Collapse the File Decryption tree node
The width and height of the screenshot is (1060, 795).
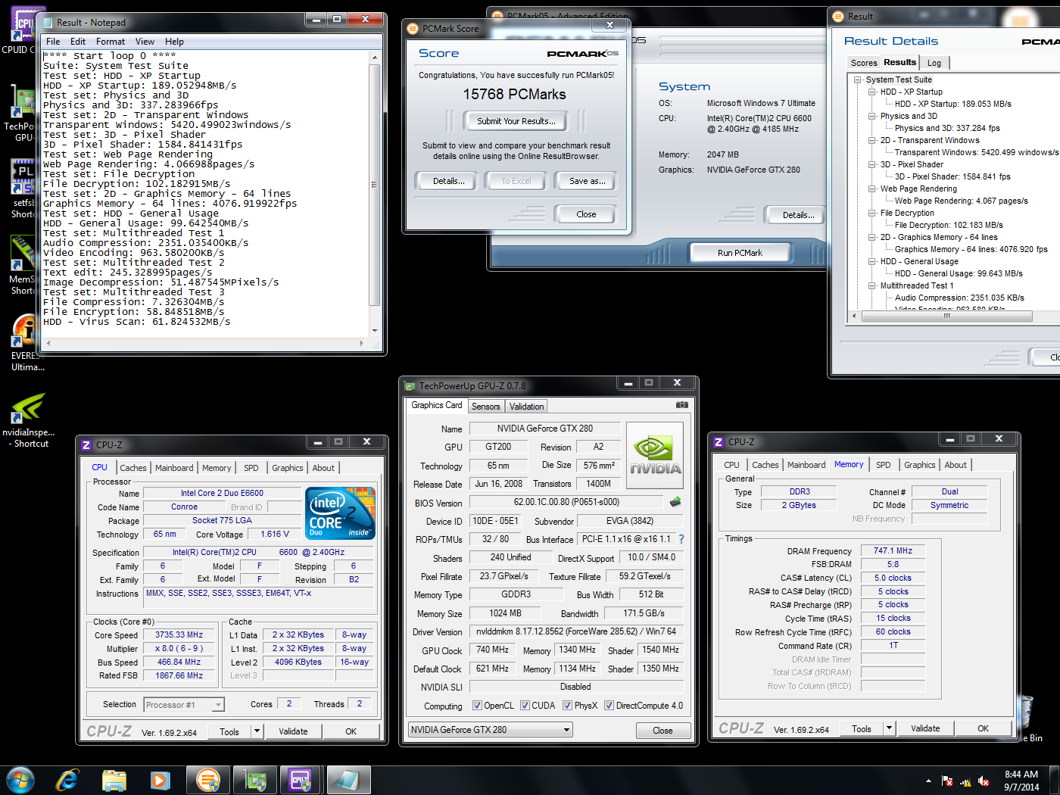pyautogui.click(x=871, y=213)
